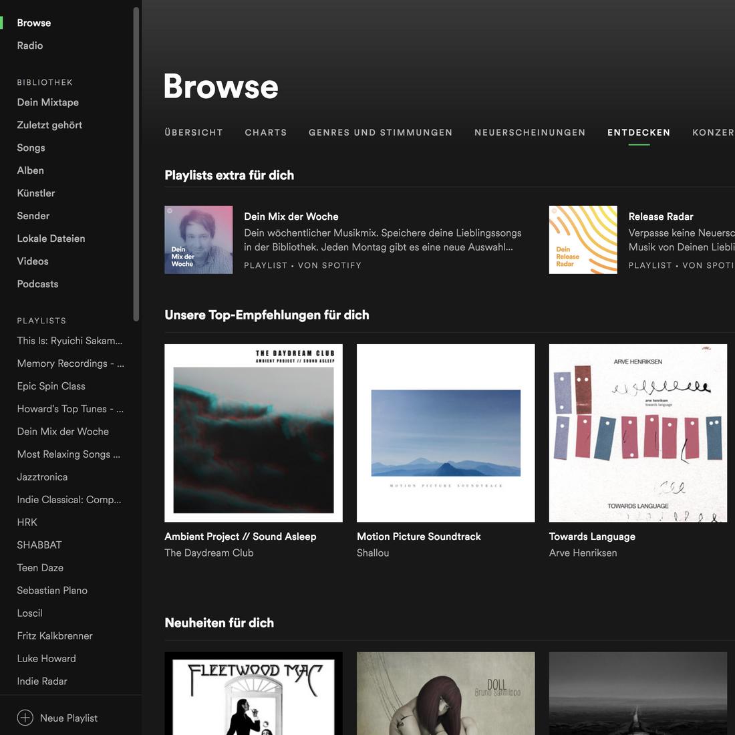
Task: Open the dark grey landscape album cover
Action: point(638,694)
